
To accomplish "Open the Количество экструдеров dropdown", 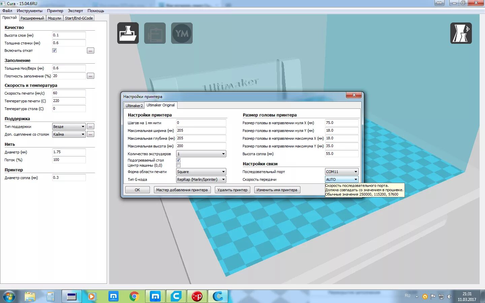I will pyautogui.click(x=201, y=154).
